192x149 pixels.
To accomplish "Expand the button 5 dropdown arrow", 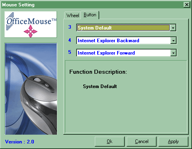I will (x=173, y=53).
